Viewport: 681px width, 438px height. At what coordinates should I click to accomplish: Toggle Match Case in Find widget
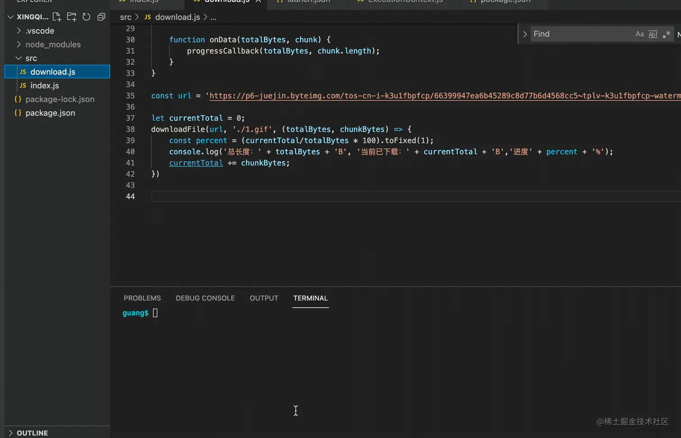[640, 34]
